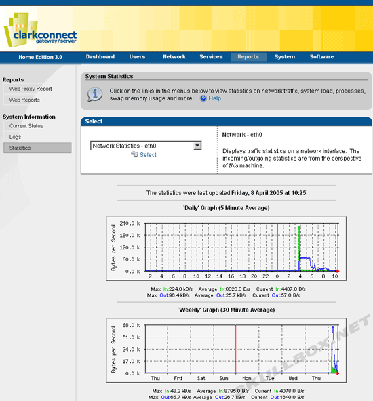Open the System menu
This screenshot has width=373, height=401.
pyautogui.click(x=285, y=57)
